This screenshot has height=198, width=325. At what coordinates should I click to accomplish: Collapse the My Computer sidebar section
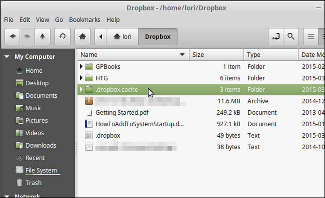(x=7, y=56)
